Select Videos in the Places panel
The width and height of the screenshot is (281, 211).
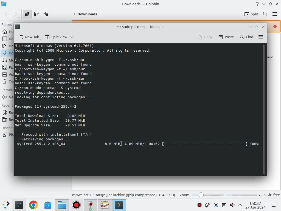[x=7, y=74]
